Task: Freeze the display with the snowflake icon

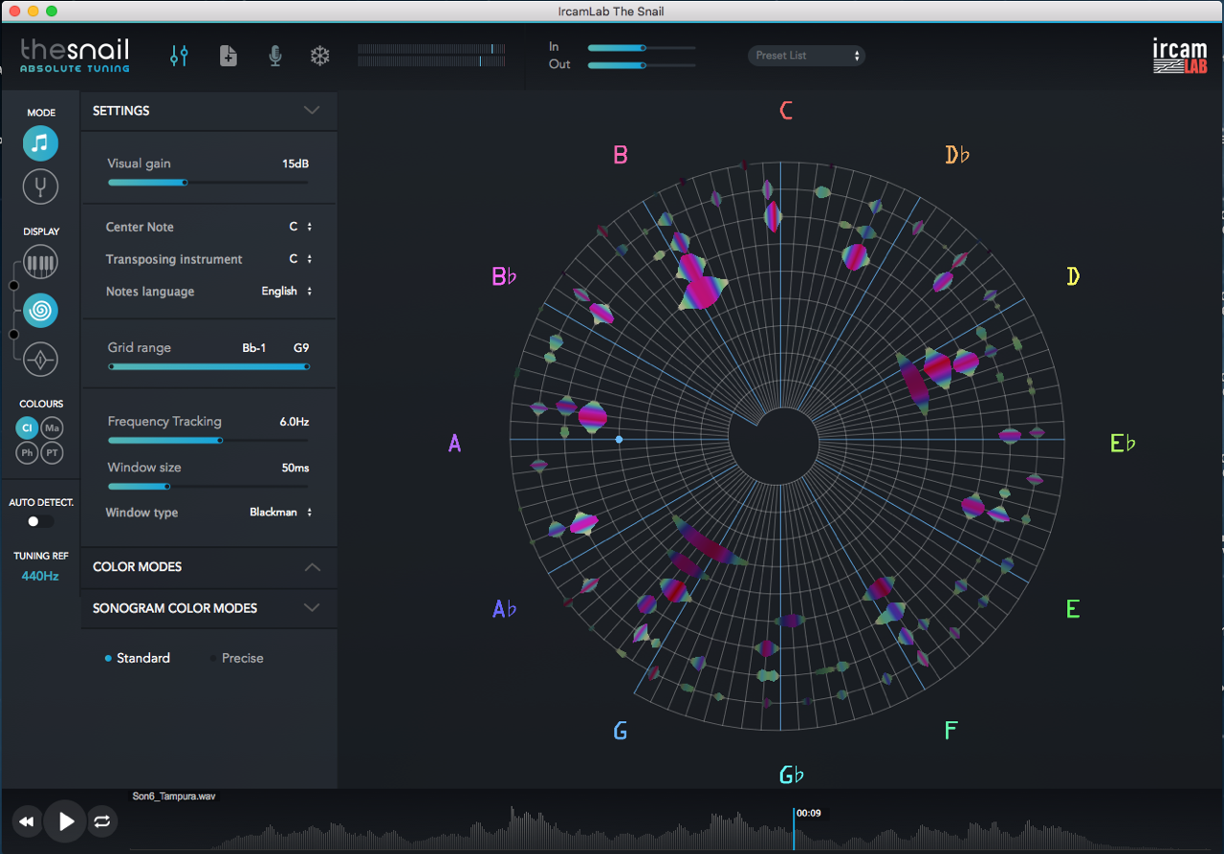Action: coord(319,55)
